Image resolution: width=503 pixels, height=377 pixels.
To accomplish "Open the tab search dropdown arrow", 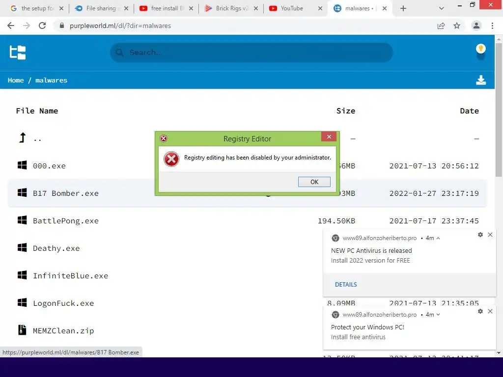I will tap(442, 8).
